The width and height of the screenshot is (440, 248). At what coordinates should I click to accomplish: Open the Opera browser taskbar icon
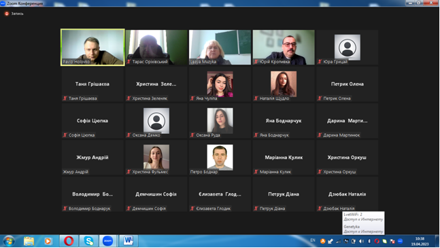point(69,241)
